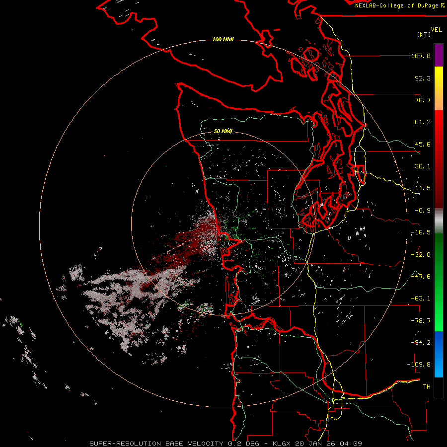Click the VEL legend title
The image size is (447, 447).
tap(436, 30)
